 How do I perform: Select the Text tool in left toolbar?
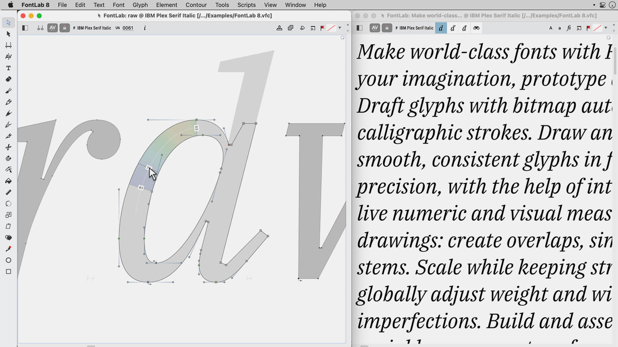[x=8, y=68]
